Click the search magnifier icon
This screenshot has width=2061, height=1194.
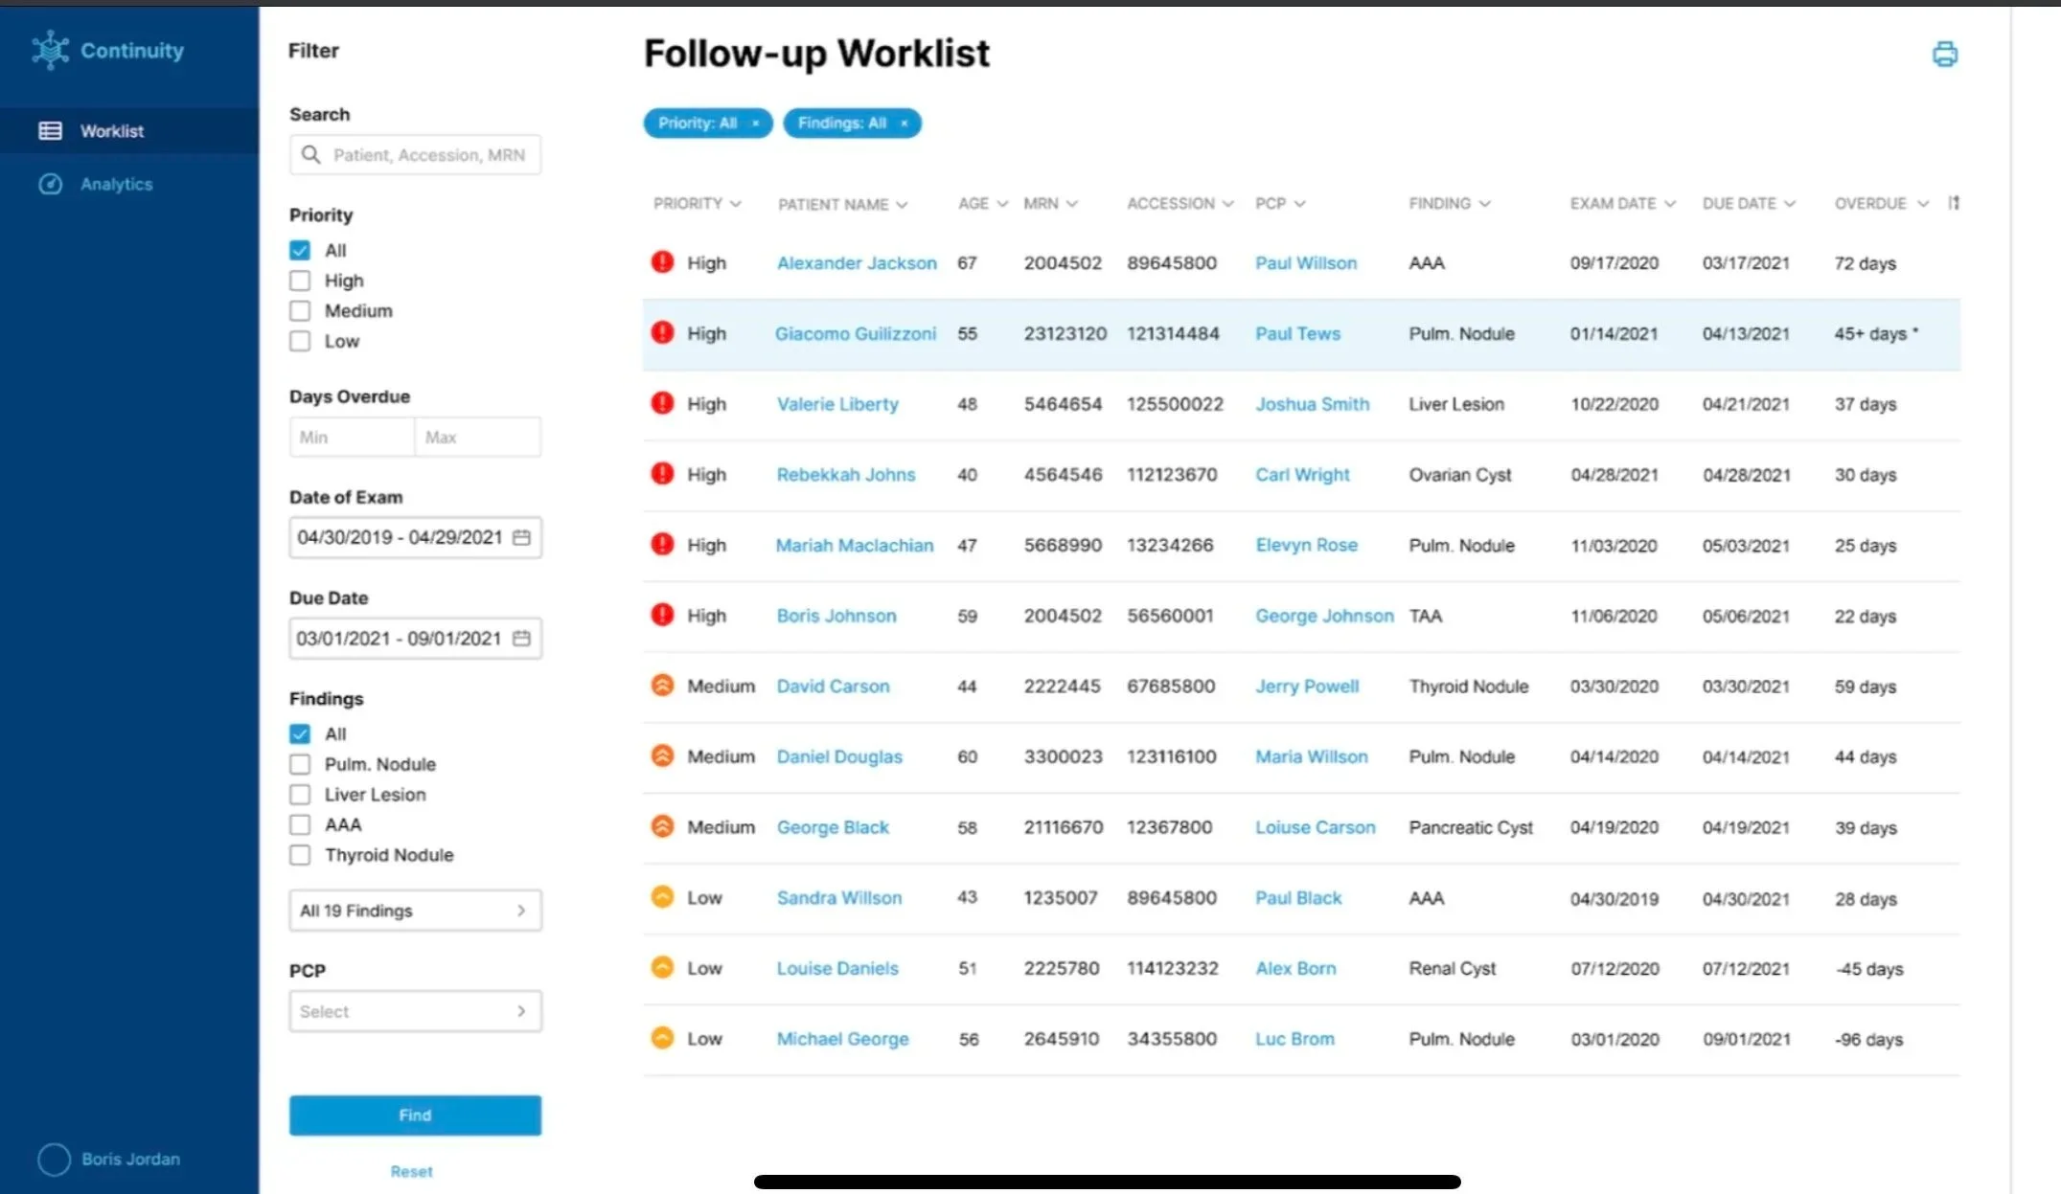310,155
